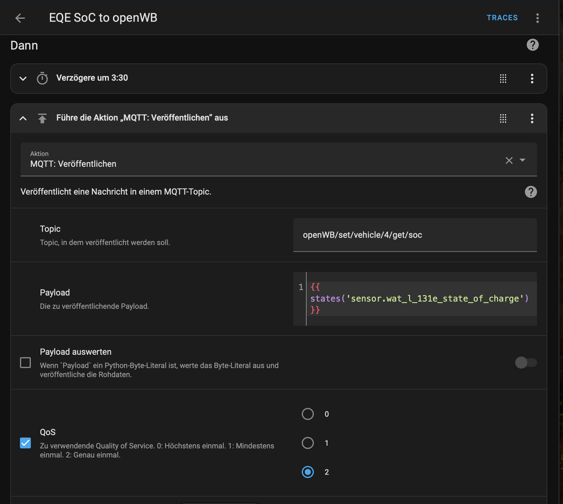Uncheck the QoS checkbox

coord(25,443)
